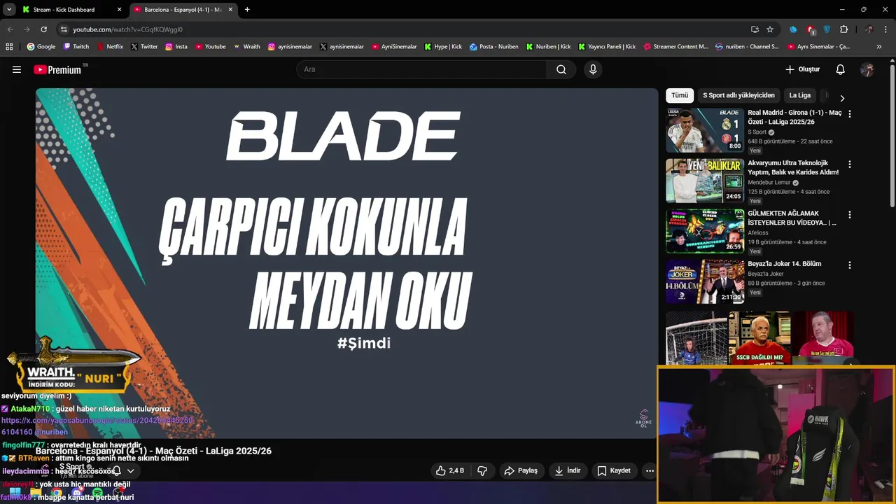Image resolution: width=896 pixels, height=504 pixels.
Task: Click the YouTube Ara search field
Action: pyautogui.click(x=422, y=69)
